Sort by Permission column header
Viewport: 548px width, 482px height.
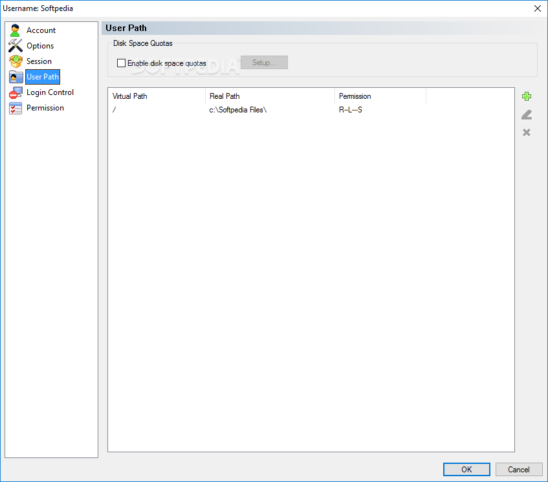380,96
